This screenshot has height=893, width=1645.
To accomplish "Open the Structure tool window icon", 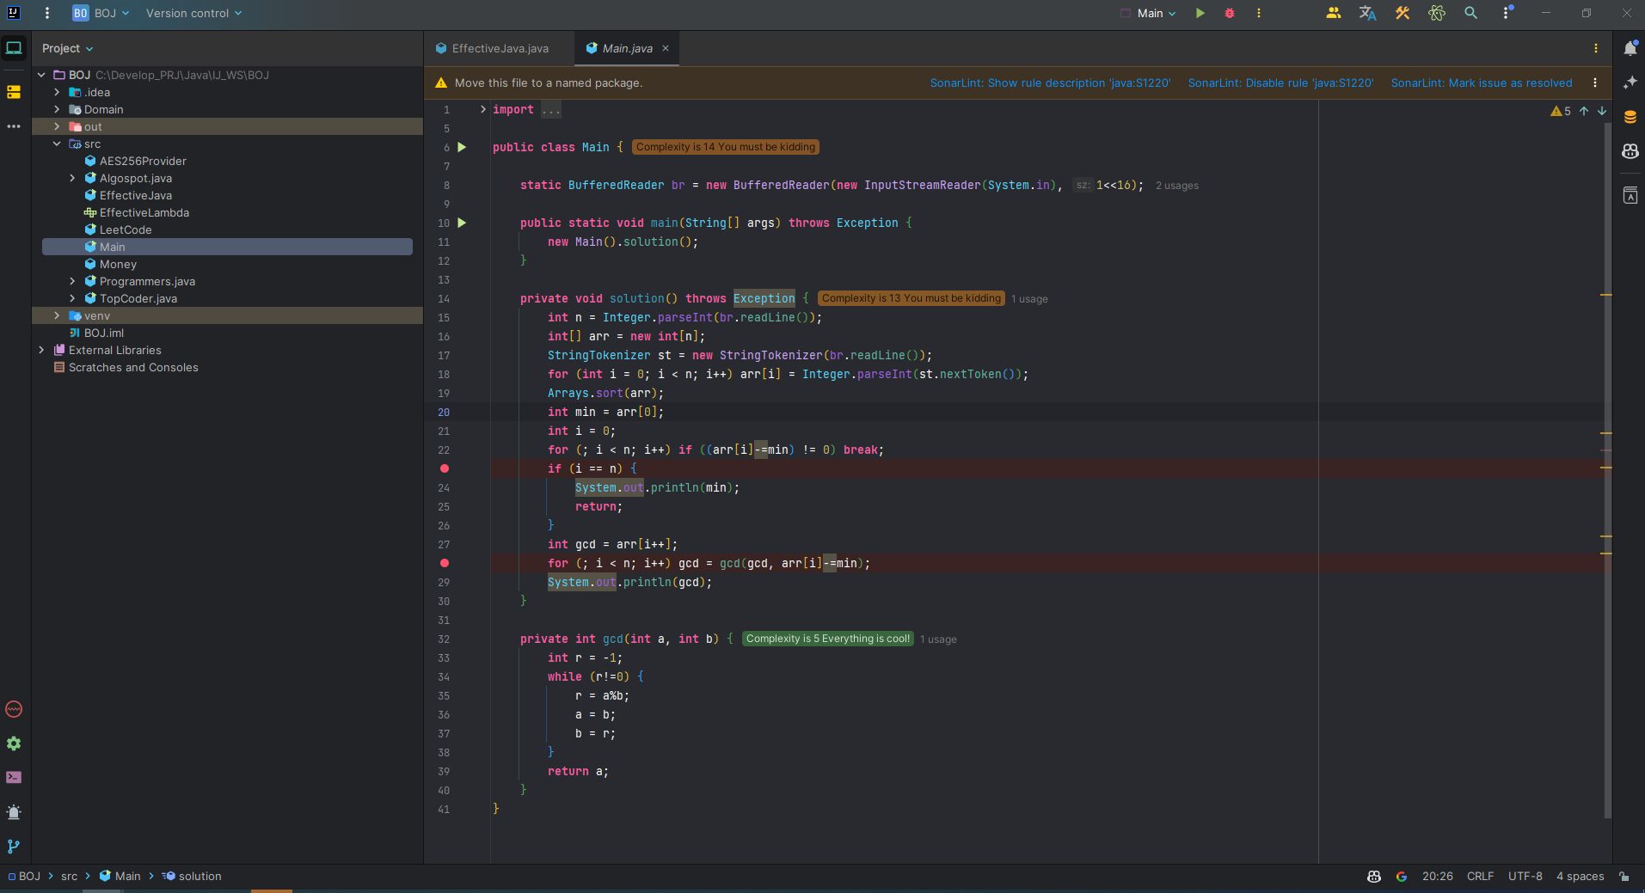I will (x=14, y=92).
